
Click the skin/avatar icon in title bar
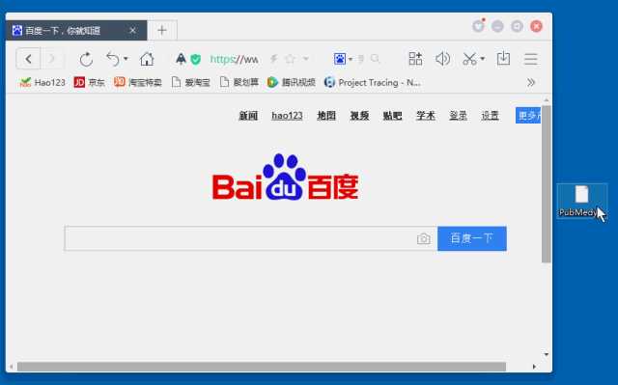(x=479, y=26)
